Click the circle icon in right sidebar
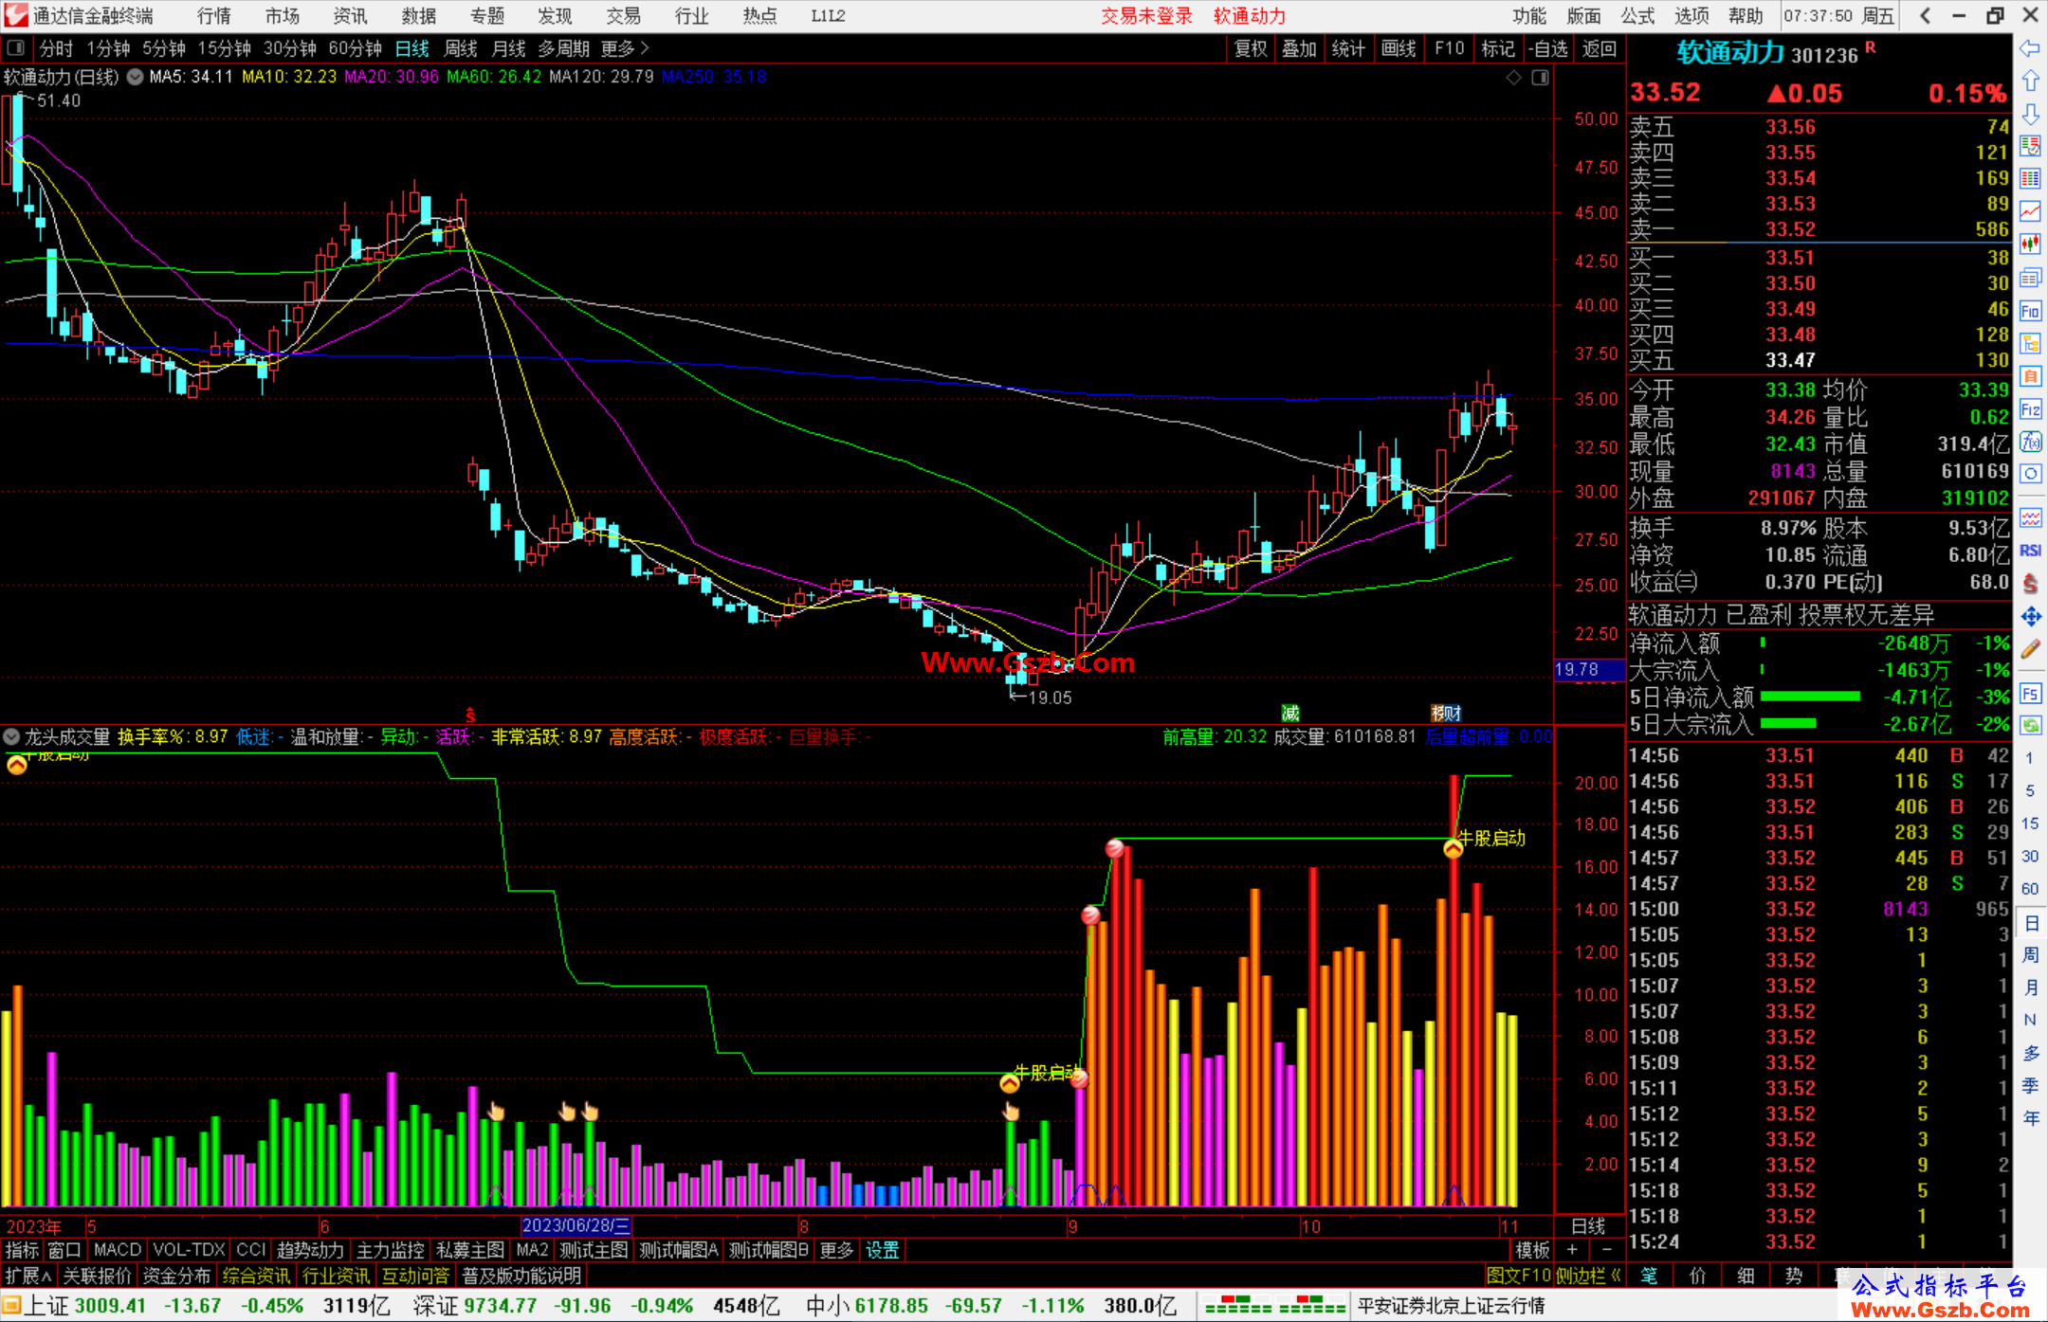This screenshot has width=2048, height=1322. [x=2030, y=474]
